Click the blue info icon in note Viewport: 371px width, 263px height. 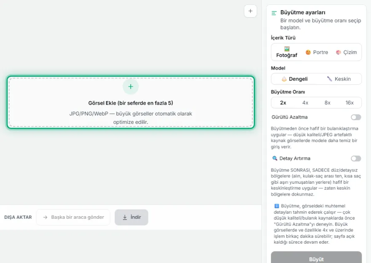pyautogui.click(x=277, y=206)
